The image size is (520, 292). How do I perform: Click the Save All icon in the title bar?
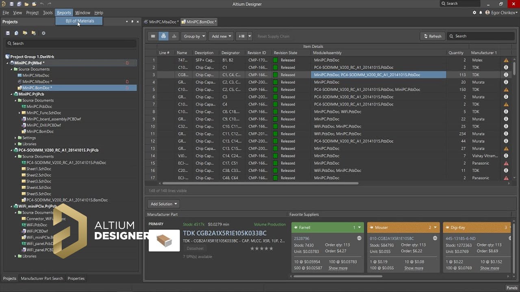click(x=19, y=4)
